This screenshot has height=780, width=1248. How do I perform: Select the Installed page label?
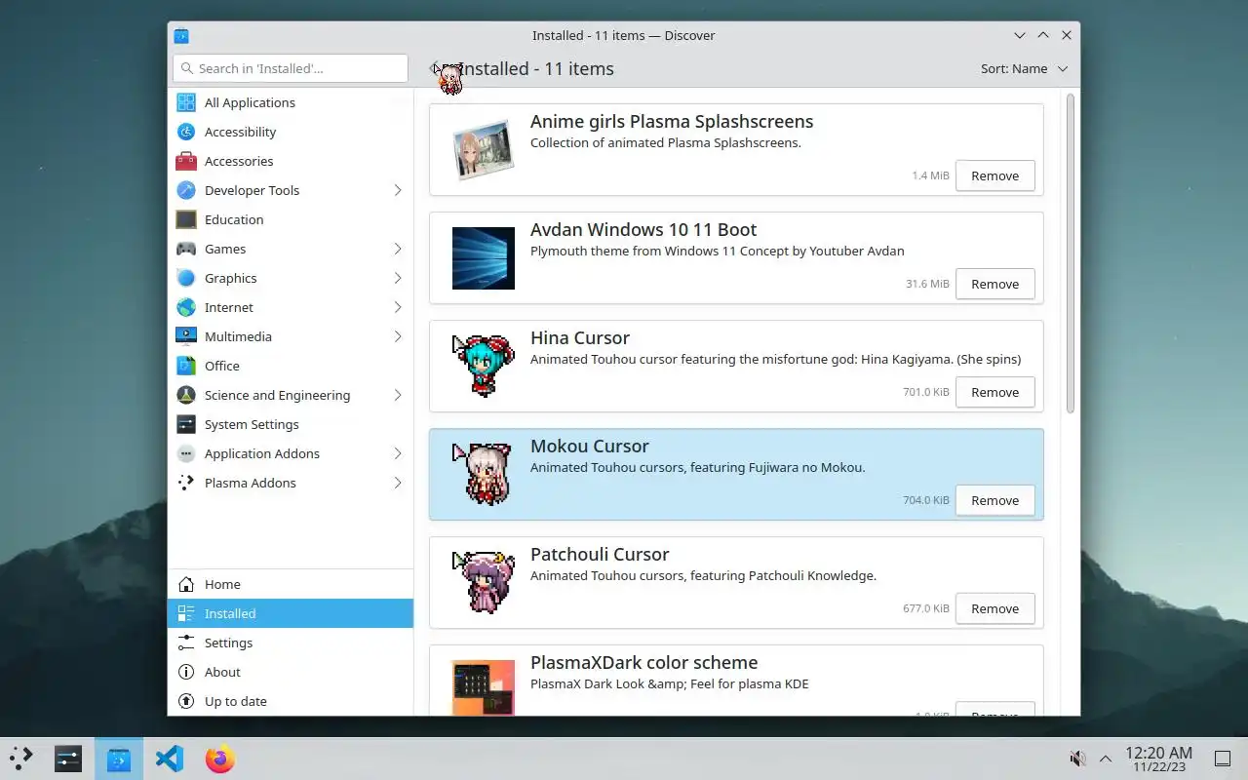[230, 613]
